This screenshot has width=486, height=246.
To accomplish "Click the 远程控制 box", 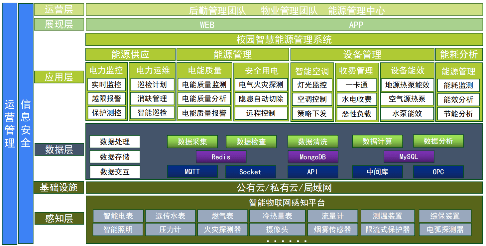I will 261,113.
